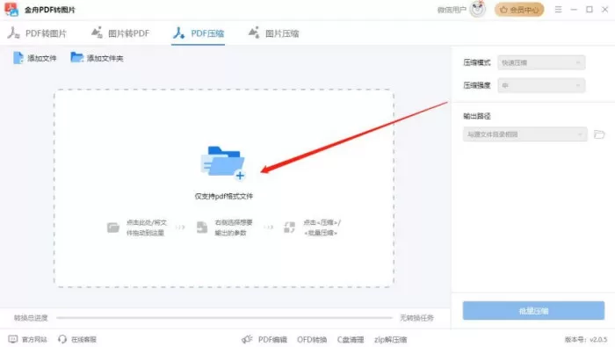
Task: Select the PDF压缩 tab
Action: tap(199, 33)
